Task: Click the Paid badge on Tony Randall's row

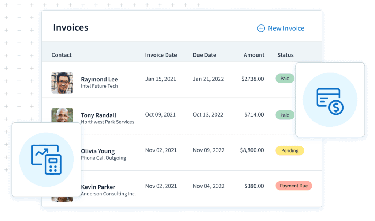Action: tap(285, 115)
